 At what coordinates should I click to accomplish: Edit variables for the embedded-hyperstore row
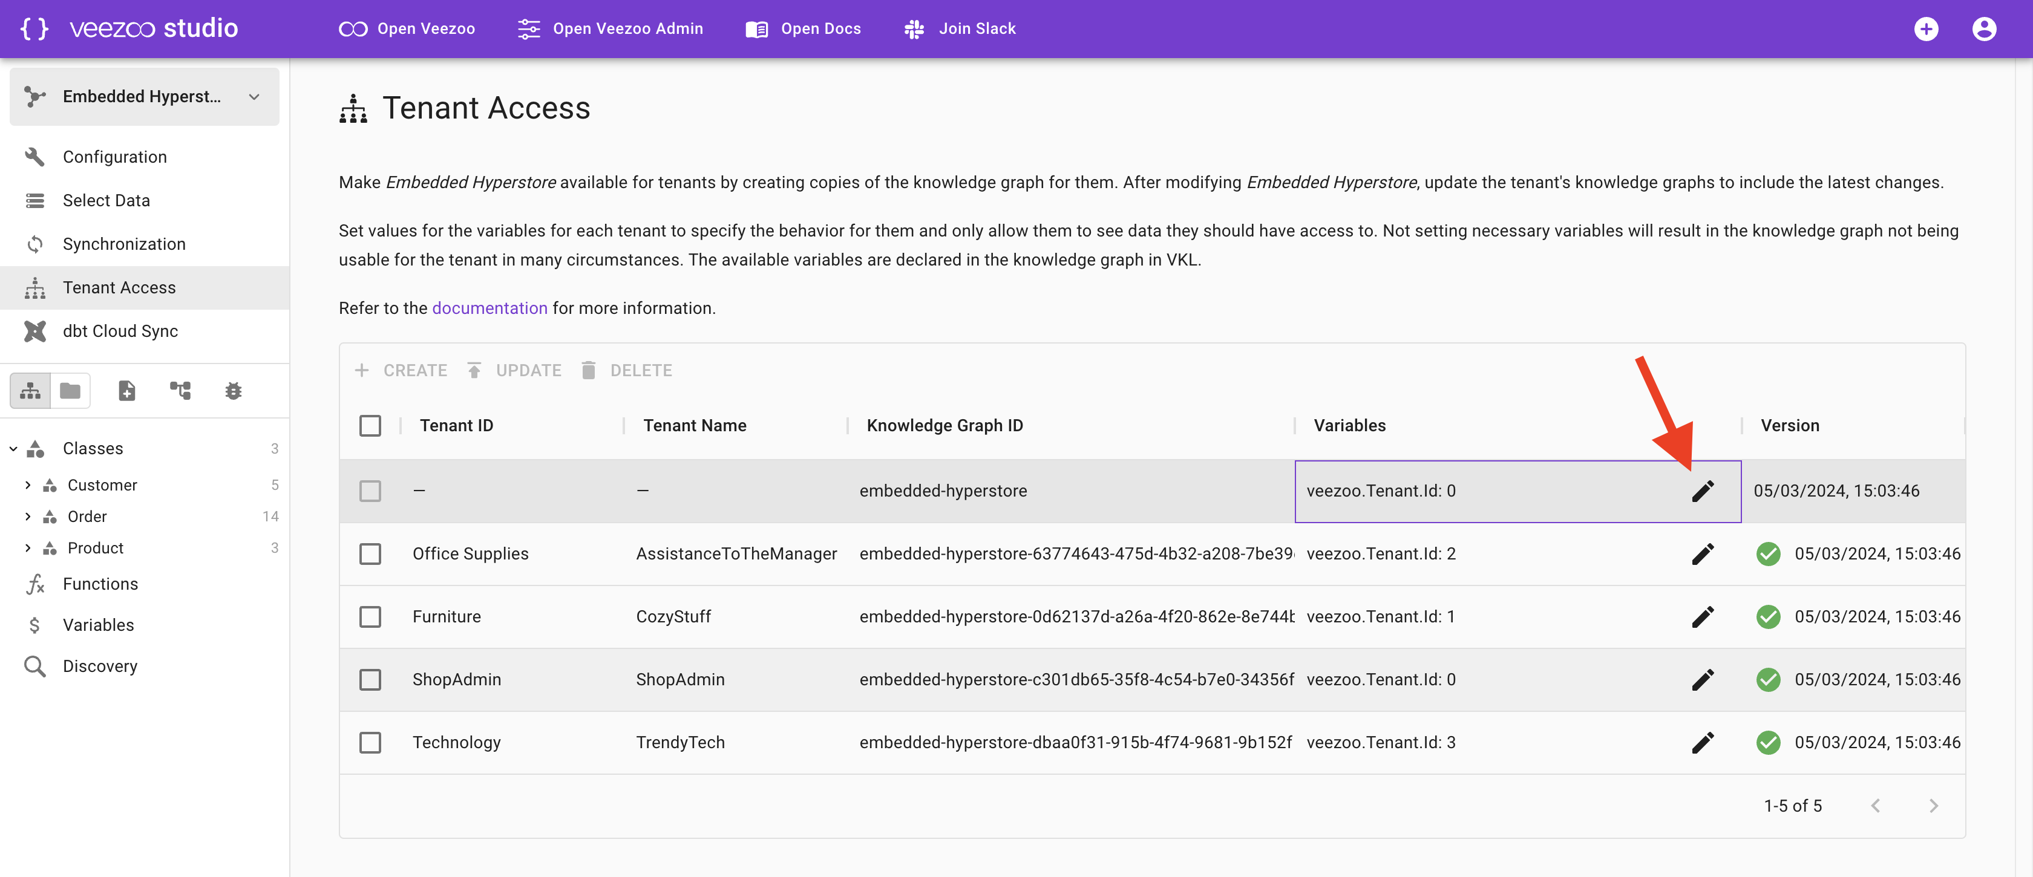point(1702,491)
